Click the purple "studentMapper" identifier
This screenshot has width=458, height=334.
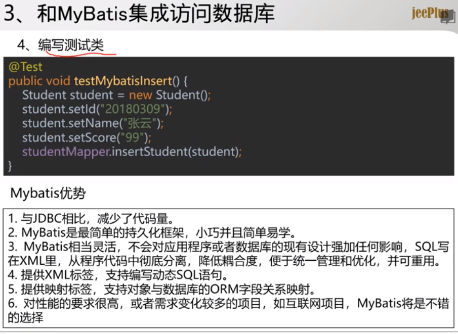tap(66, 152)
